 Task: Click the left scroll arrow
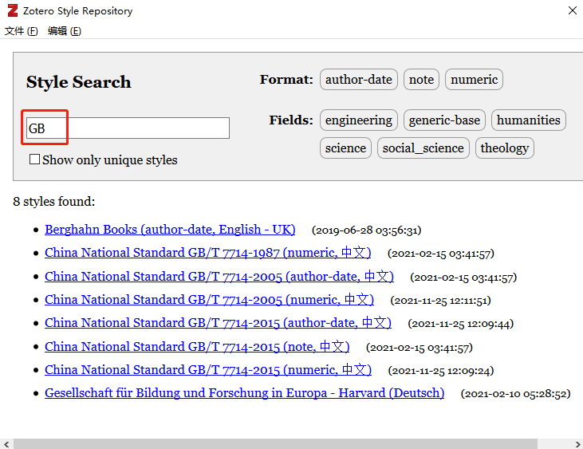[x=6, y=443]
